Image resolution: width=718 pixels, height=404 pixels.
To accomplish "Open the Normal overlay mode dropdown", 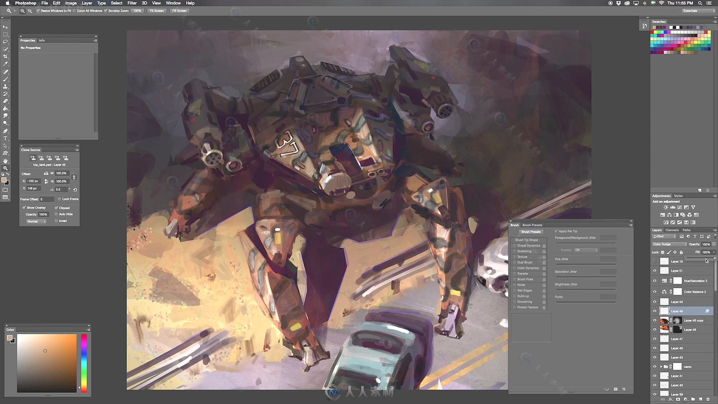I will (36, 221).
